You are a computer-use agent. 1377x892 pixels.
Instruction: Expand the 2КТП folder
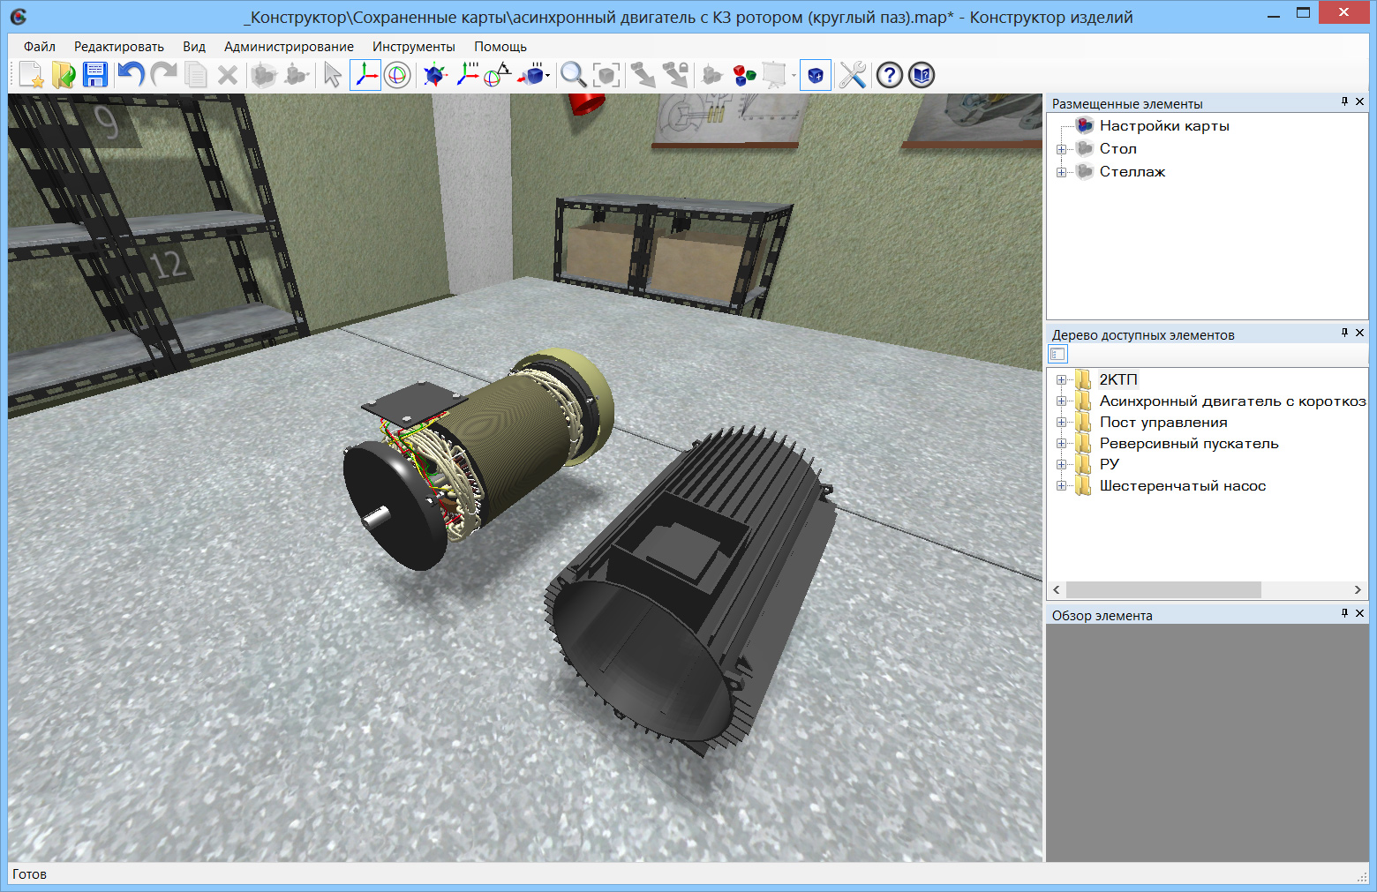coord(1061,380)
